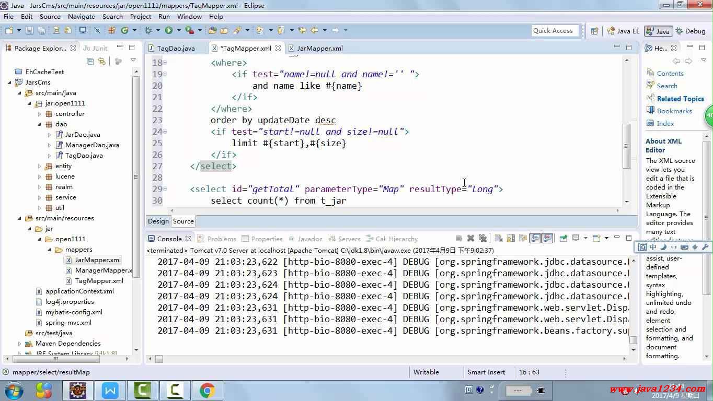
Task: Fold the where element on line 18
Action: click(x=165, y=63)
